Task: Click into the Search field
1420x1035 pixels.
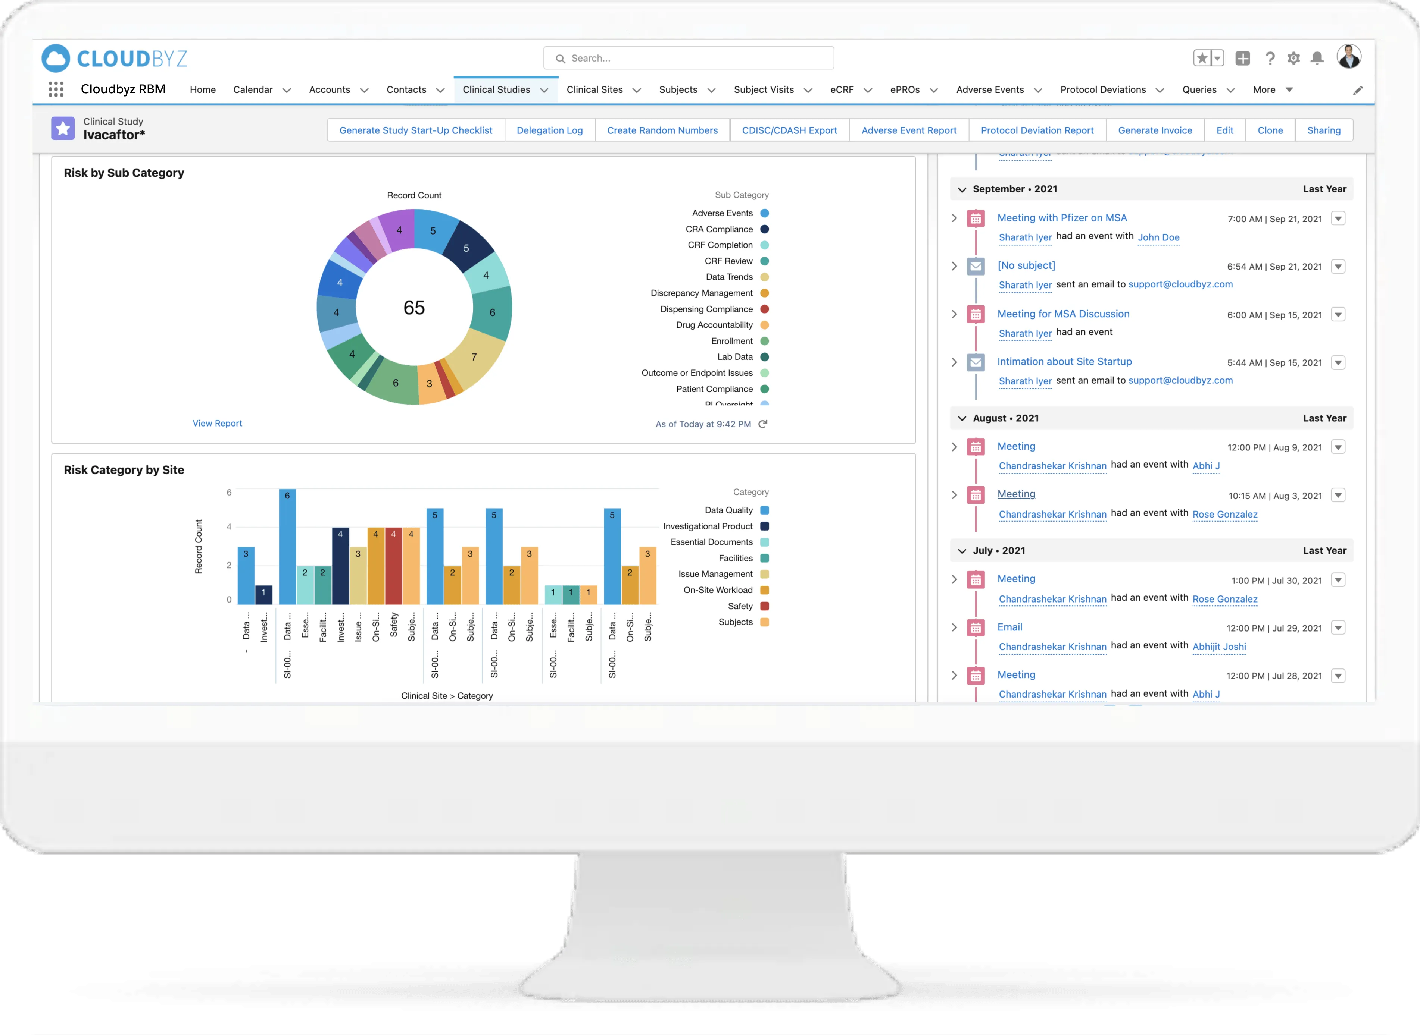Action: [689, 58]
